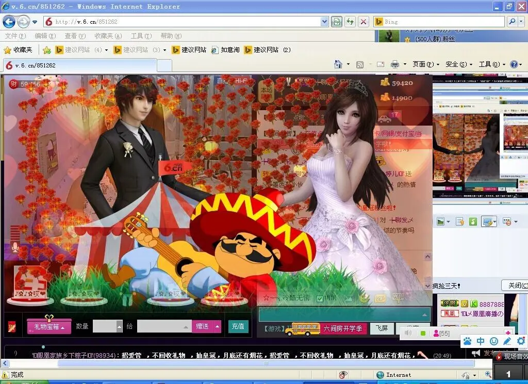Toggle compatibility view icon beside address bar

click(336, 22)
